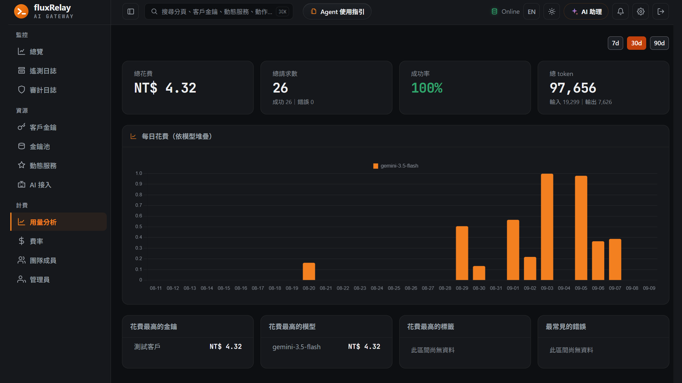Click the total token value 97,656

click(x=573, y=88)
